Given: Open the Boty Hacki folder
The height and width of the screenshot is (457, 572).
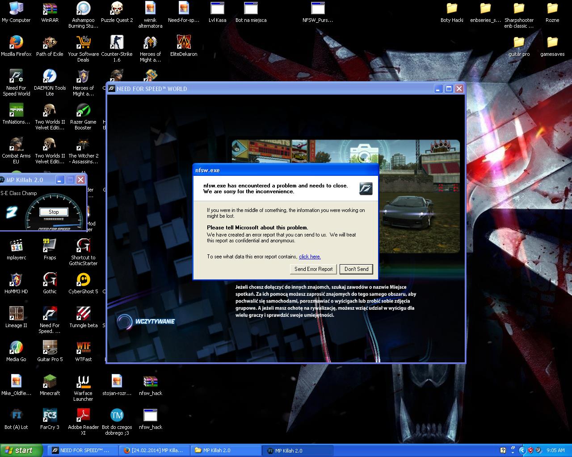Looking at the screenshot, I should (452, 12).
